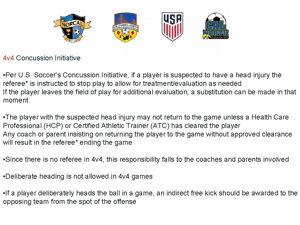Select the "Concussion Initiative" heading text

(x=48, y=58)
